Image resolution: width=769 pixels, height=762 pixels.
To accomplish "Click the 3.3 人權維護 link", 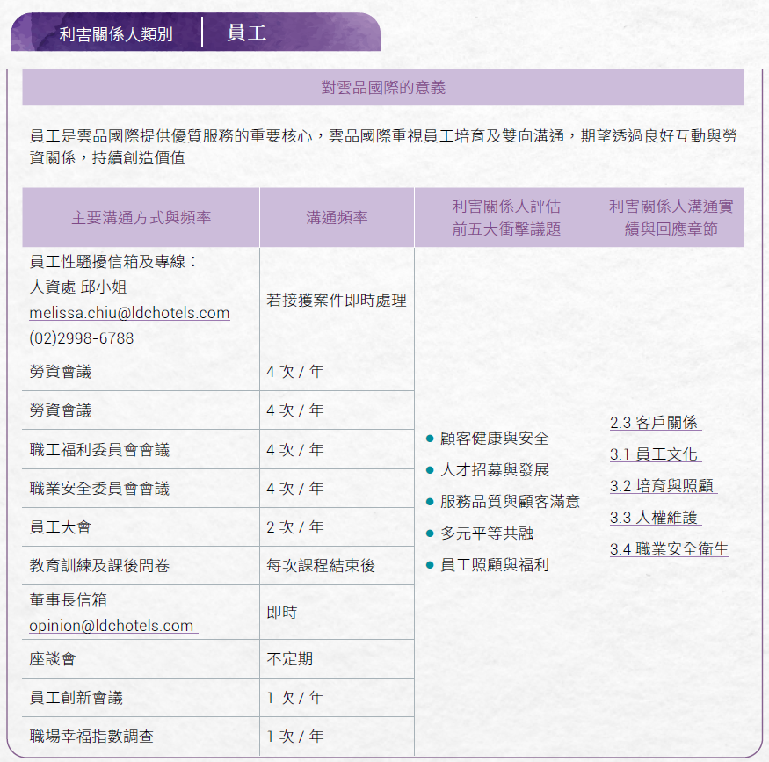I will [656, 518].
